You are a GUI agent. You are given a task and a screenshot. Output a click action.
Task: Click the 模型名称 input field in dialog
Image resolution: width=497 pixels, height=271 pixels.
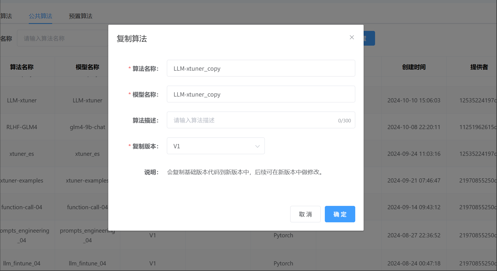pos(261,94)
